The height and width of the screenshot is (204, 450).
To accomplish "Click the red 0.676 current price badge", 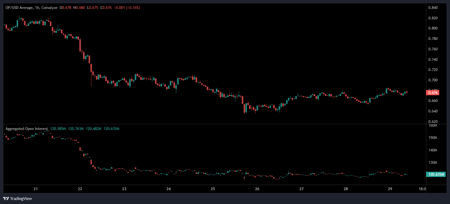I will (x=433, y=92).
